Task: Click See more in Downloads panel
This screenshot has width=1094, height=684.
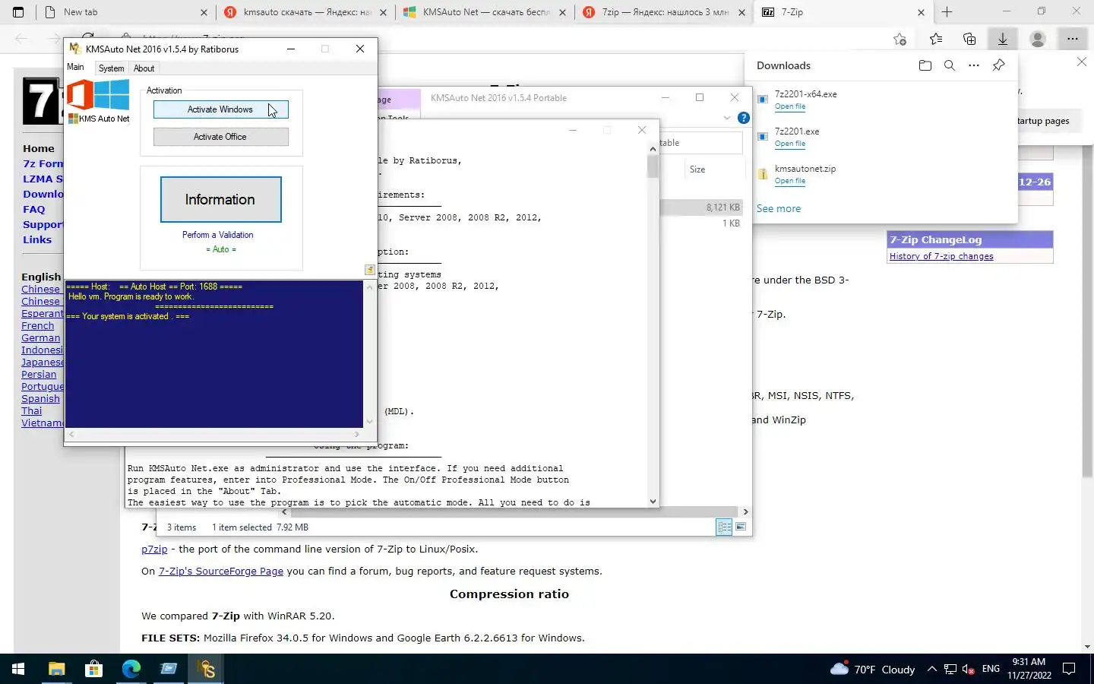Action: click(x=779, y=208)
